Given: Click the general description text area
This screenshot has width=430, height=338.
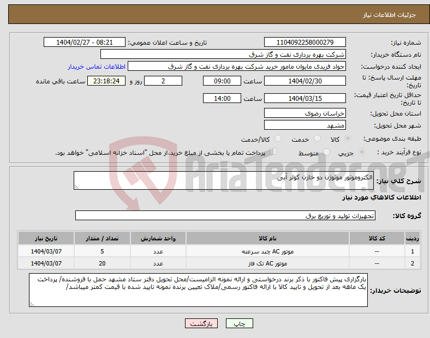Looking at the screenshot, I should pyautogui.click(x=224, y=180).
